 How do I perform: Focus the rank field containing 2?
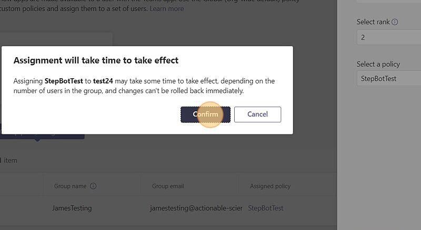point(389,37)
